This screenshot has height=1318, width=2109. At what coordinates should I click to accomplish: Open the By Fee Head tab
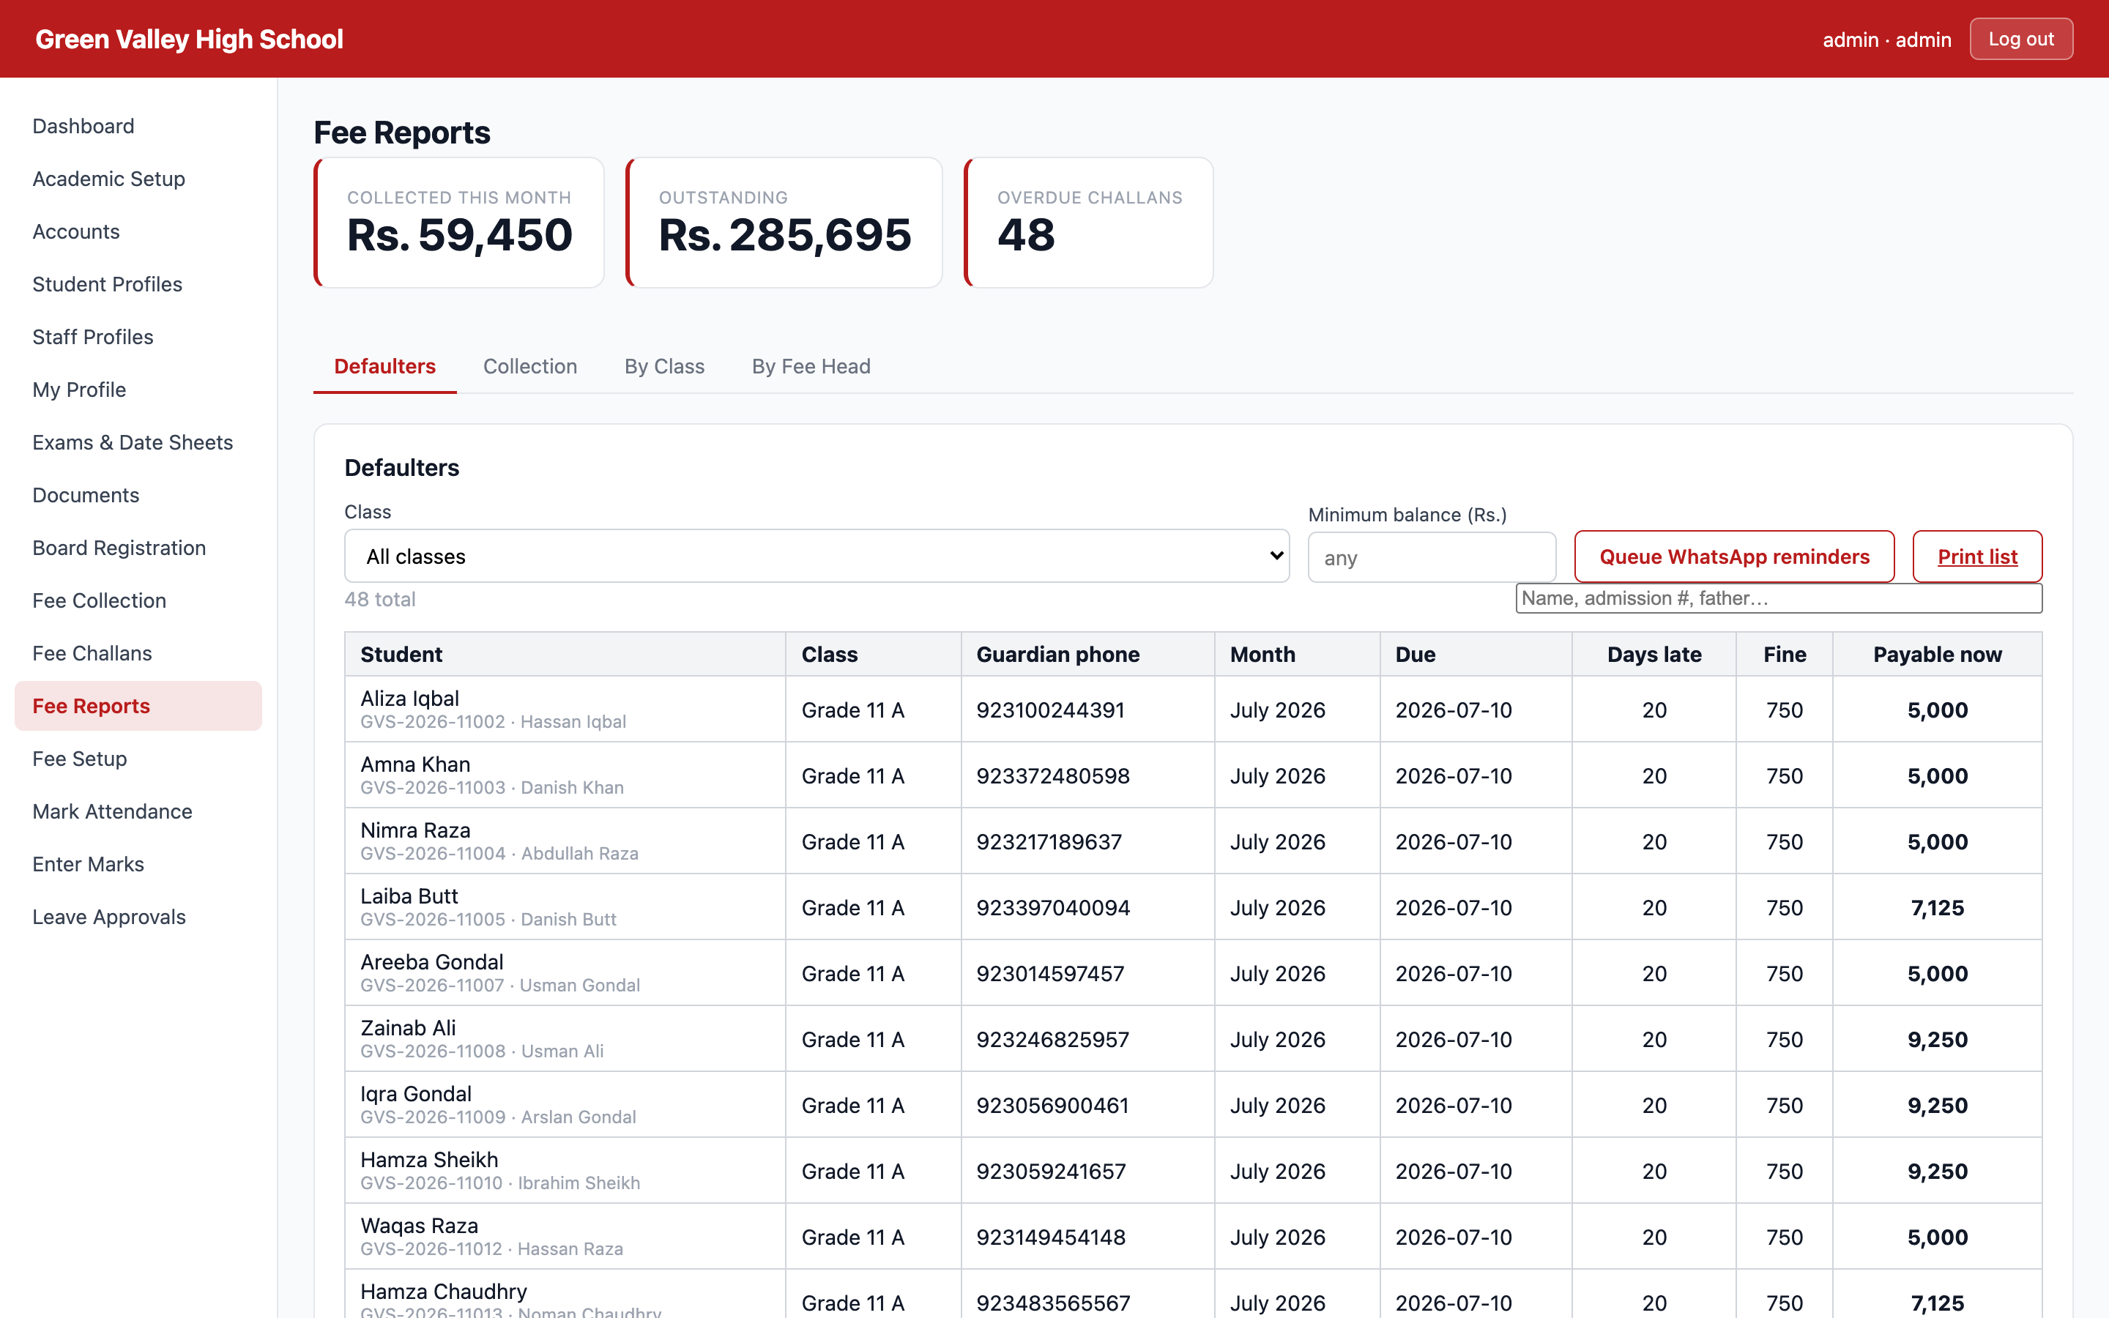pos(811,366)
